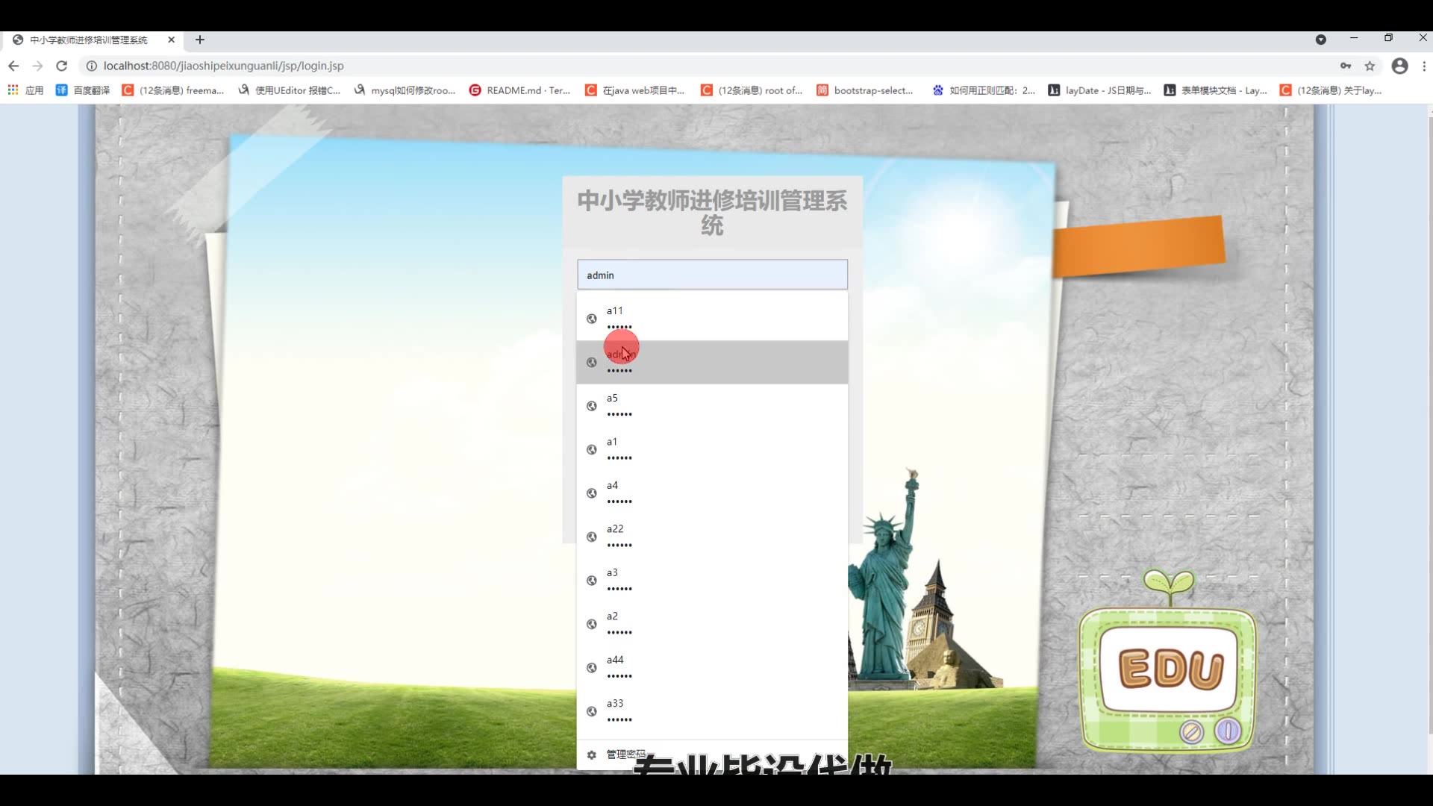Open the 使用UEditor 报错 bookmark

(x=290, y=90)
